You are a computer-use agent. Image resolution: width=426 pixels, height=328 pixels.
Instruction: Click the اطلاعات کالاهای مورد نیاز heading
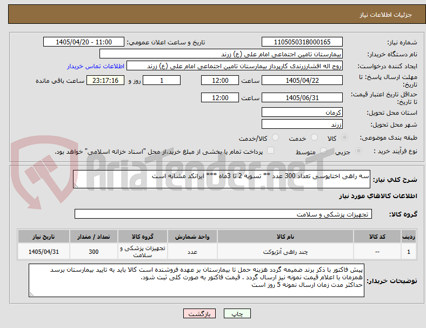378,196
